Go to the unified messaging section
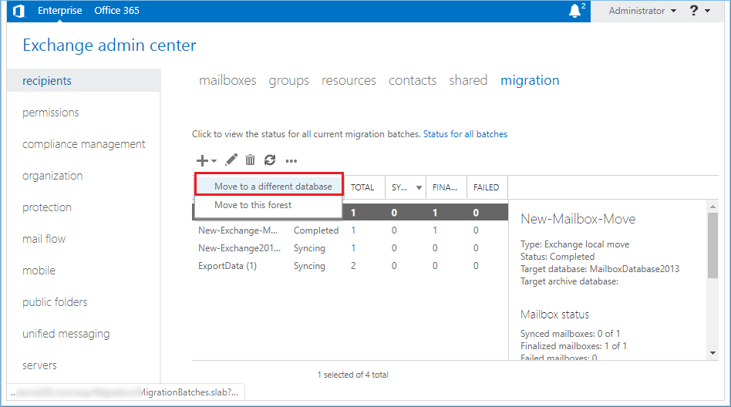The height and width of the screenshot is (407, 731). [x=66, y=334]
